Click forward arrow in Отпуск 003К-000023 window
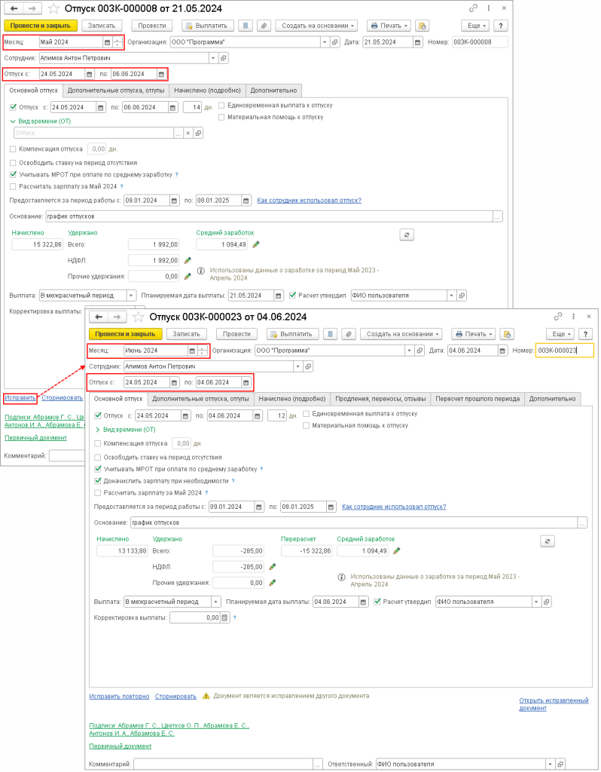This screenshot has width=601, height=772. [x=117, y=317]
